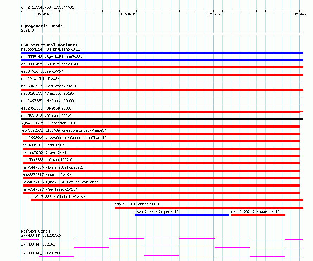Open nsv583172 (Cooper2011) label
313x261 pixels.
158,211
